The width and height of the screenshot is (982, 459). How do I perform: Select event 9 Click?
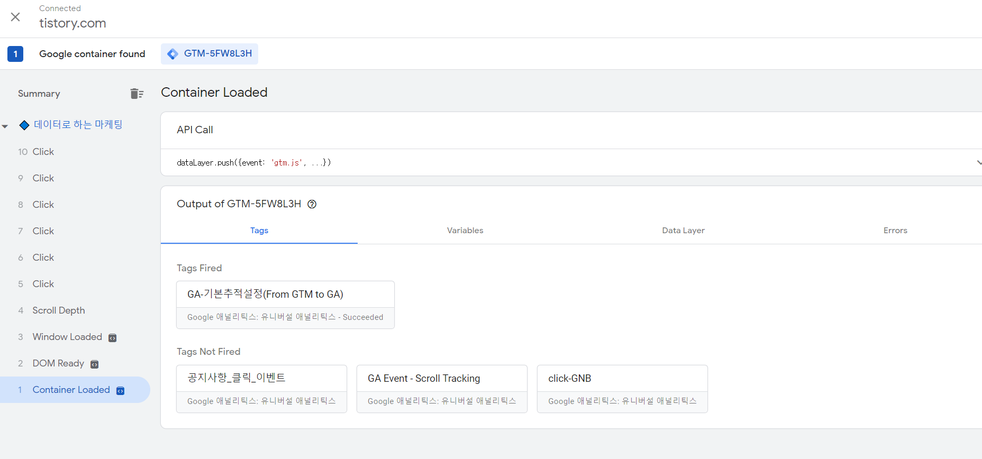(x=75, y=178)
